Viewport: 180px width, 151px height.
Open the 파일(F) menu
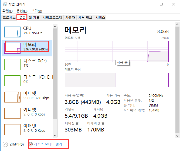8,11
